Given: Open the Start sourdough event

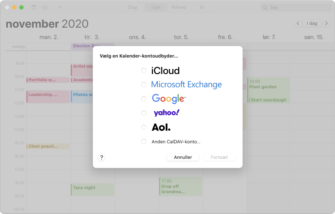Looking at the screenshot, I should pos(269,100).
